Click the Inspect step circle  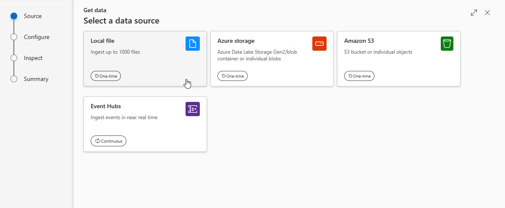coord(14,58)
